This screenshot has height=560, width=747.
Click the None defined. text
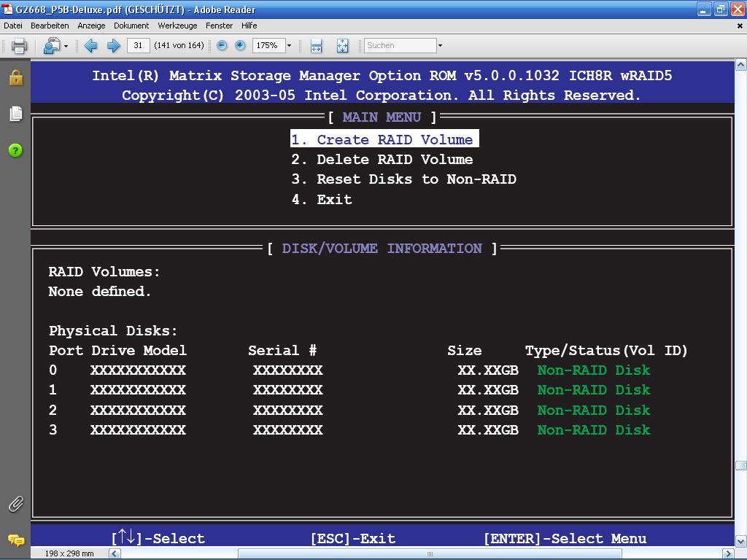pos(99,292)
